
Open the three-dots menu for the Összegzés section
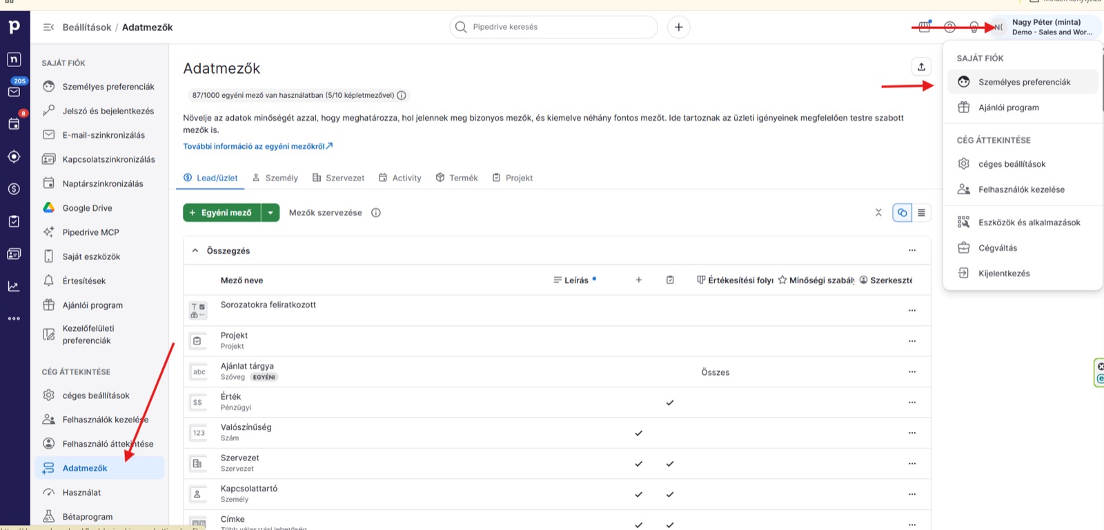point(912,251)
